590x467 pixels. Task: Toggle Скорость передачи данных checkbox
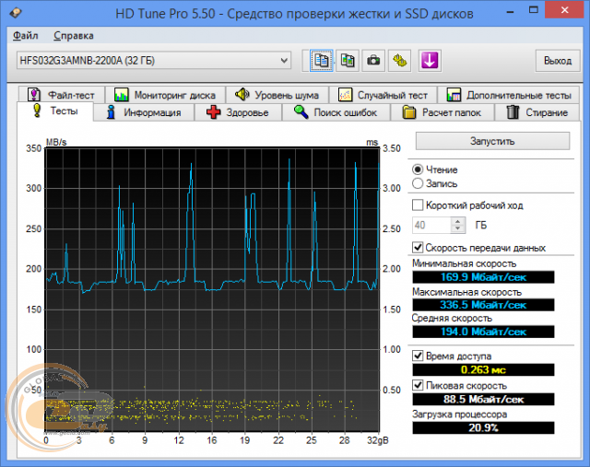[x=418, y=248]
